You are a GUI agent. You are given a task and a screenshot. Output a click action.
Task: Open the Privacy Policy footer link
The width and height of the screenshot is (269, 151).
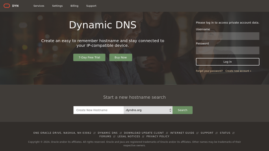158,136
